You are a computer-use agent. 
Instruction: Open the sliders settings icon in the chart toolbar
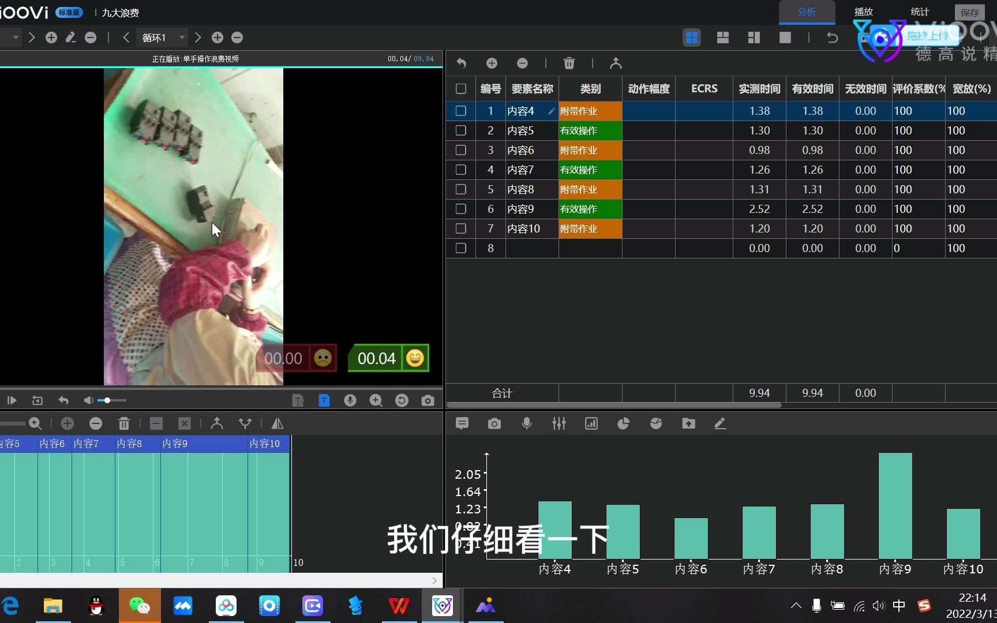559,423
